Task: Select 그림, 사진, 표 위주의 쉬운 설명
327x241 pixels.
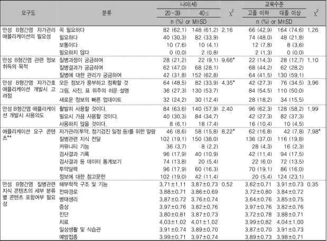Action: (94, 91)
